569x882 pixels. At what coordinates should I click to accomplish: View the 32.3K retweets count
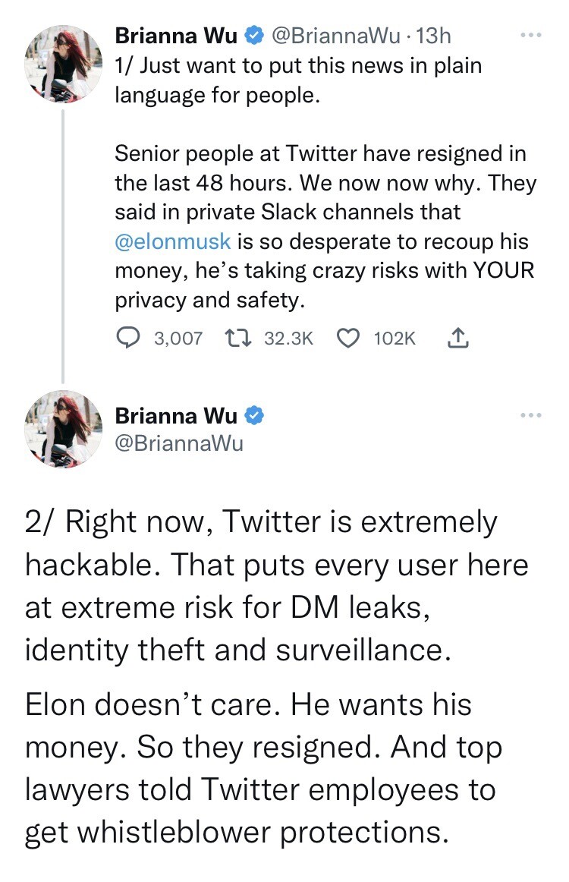[x=288, y=338]
